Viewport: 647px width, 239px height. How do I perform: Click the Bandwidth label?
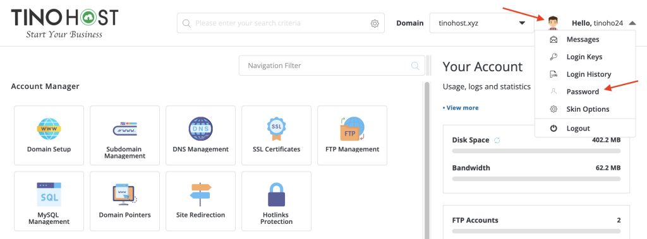pos(471,168)
